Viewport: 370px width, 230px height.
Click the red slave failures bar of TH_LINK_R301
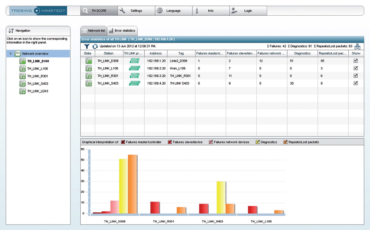click(155, 208)
